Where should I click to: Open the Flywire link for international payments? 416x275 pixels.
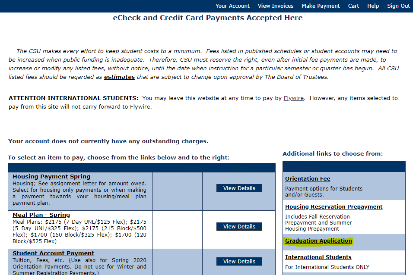click(293, 98)
